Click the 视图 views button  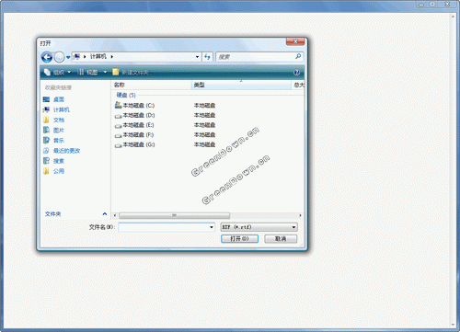click(87, 73)
